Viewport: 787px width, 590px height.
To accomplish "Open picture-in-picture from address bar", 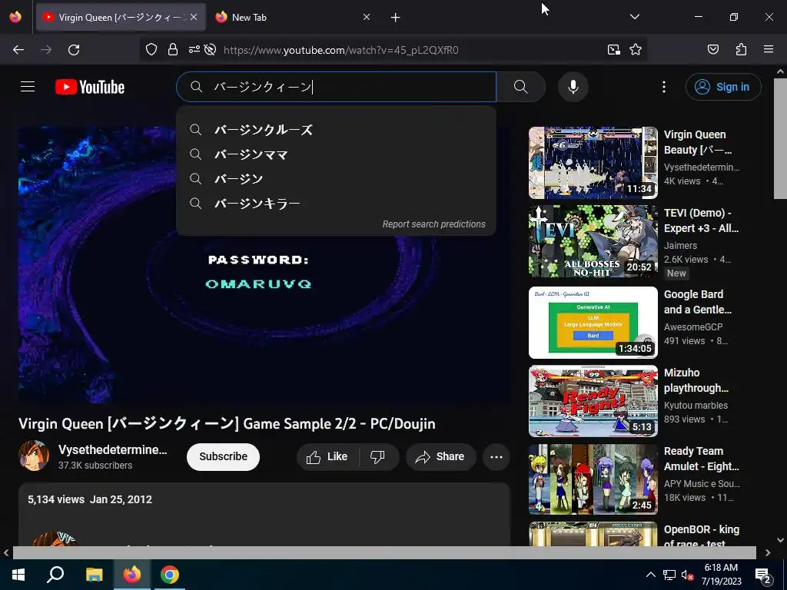I will pos(614,49).
